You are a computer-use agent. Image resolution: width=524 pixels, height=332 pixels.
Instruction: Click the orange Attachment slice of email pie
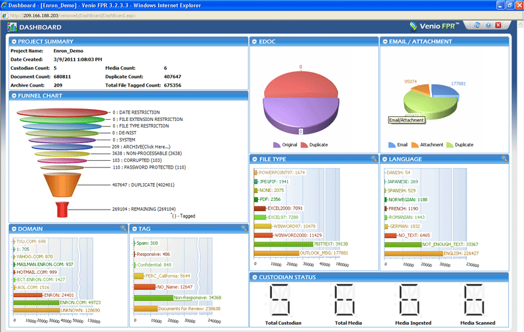[421, 89]
